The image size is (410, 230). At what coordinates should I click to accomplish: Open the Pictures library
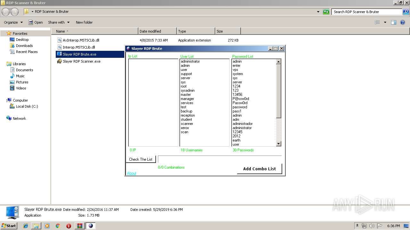22,82
